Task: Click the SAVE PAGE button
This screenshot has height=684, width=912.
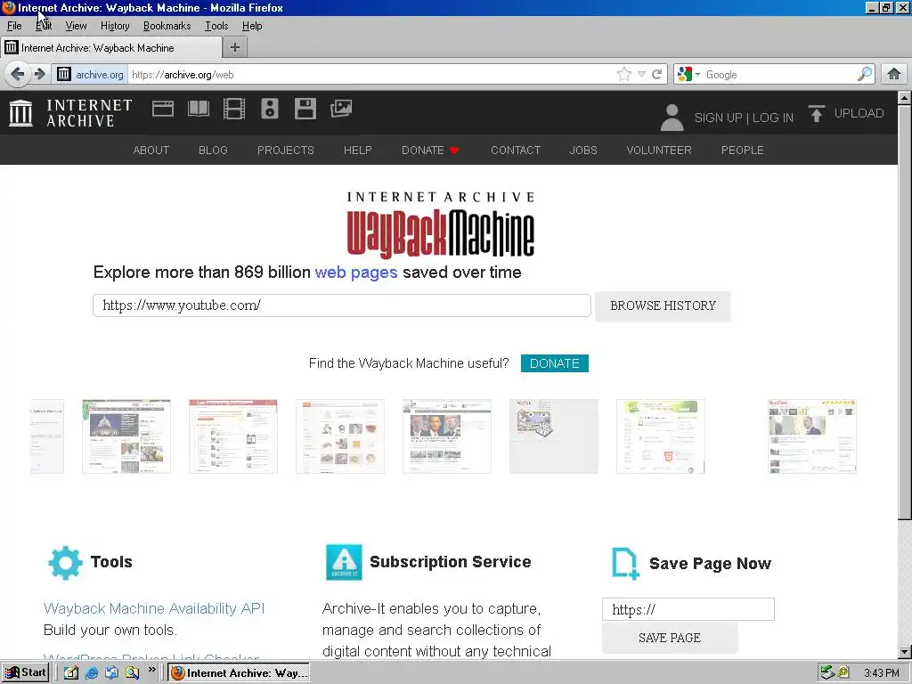Action: point(670,638)
